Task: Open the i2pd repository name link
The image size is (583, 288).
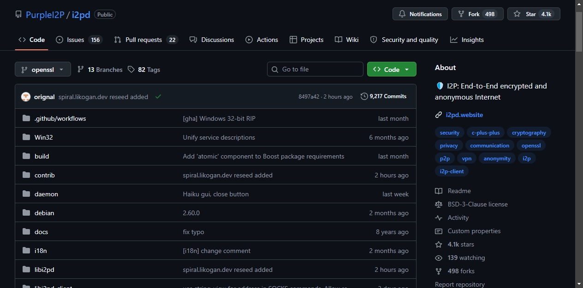Action: 81,14
